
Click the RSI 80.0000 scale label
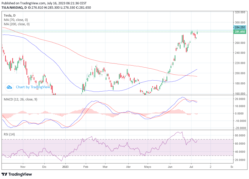coord(240,135)
